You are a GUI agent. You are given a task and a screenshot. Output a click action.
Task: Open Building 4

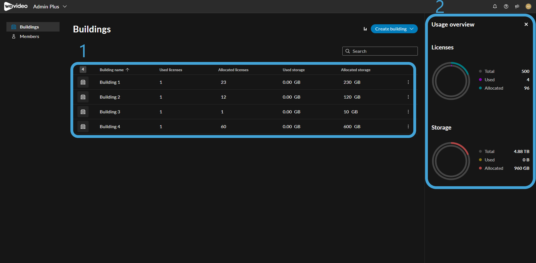point(110,126)
